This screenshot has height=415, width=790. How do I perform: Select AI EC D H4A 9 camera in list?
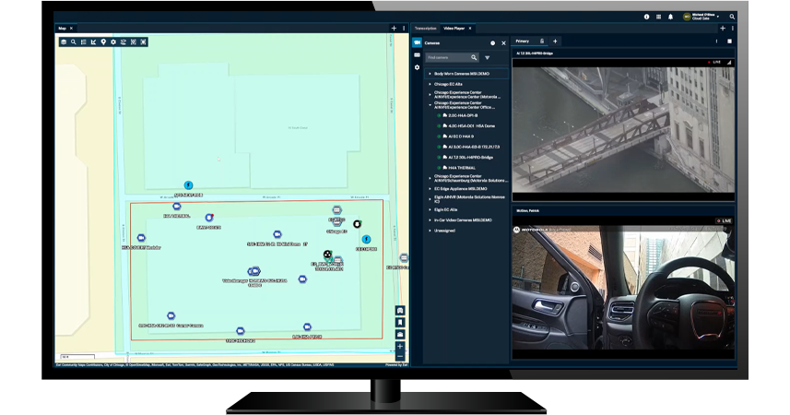pyautogui.click(x=461, y=136)
